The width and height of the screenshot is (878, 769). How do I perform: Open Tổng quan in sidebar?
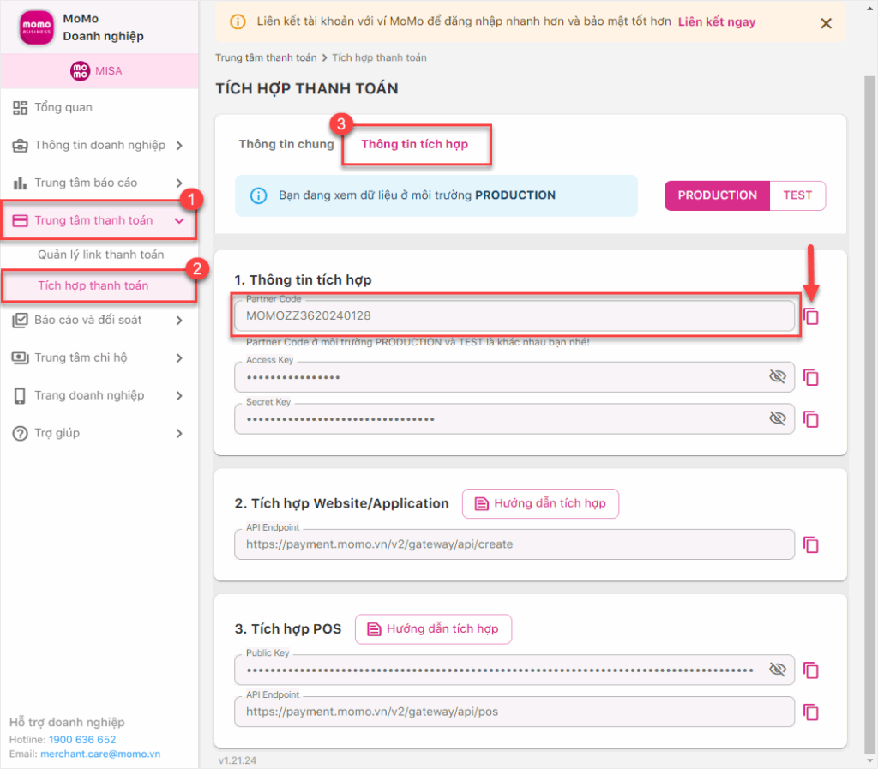[63, 107]
